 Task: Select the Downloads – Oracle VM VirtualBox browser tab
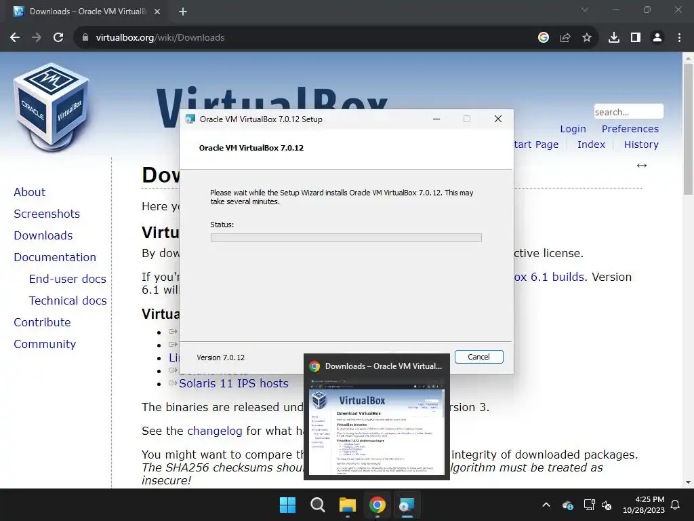click(x=87, y=12)
